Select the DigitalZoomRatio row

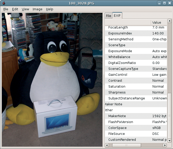pyautogui.click(x=136, y=63)
